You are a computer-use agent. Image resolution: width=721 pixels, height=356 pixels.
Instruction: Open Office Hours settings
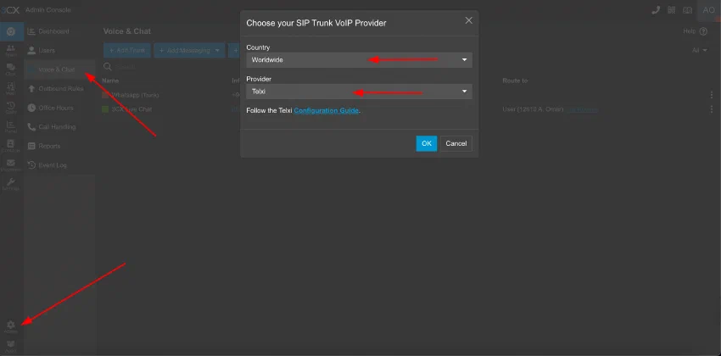click(x=59, y=108)
